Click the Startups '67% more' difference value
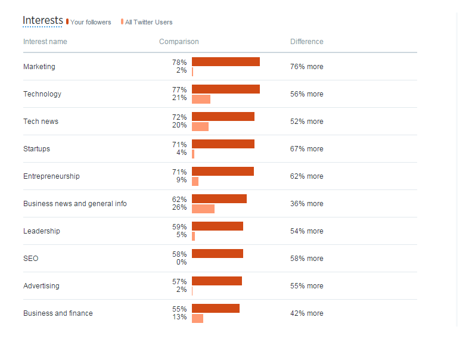Image resolution: width=472 pixels, height=342 pixels. coord(307,149)
